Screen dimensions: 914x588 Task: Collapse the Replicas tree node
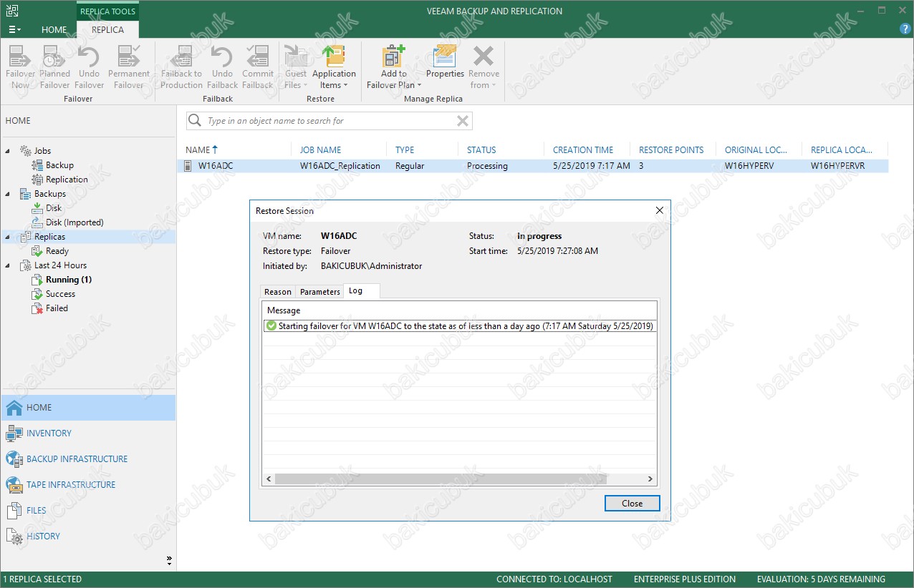pos(9,237)
